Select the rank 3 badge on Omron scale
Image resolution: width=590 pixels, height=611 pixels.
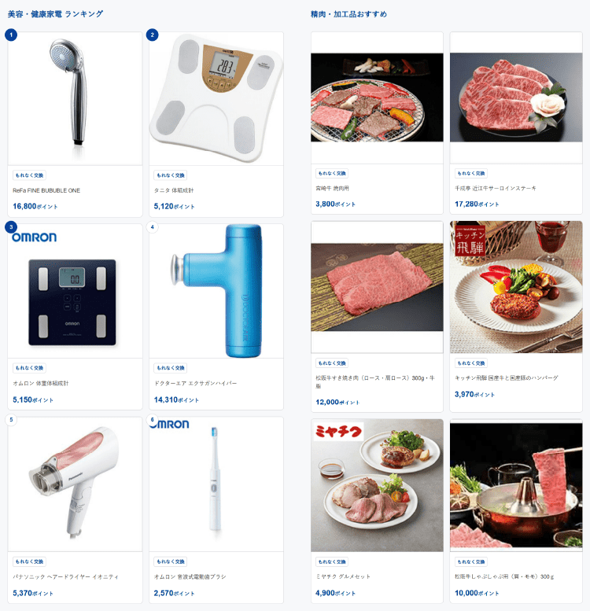point(11,226)
